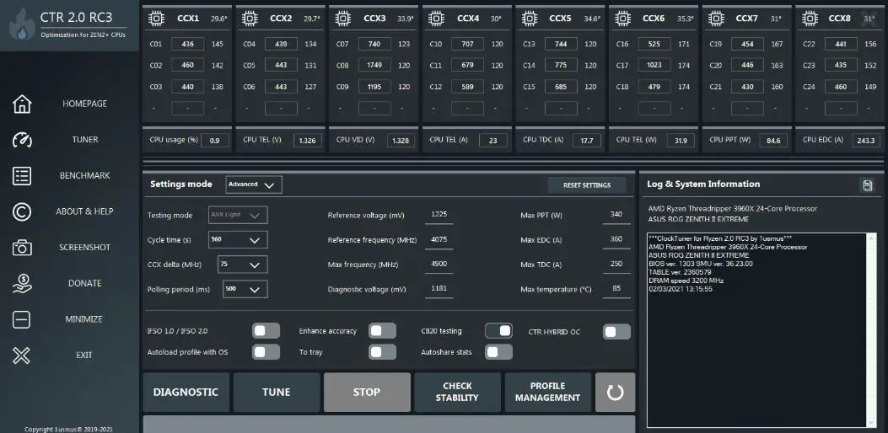Open the Polling period dropdown

click(x=245, y=289)
